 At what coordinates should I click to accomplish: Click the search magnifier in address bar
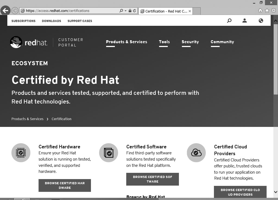(121, 11)
